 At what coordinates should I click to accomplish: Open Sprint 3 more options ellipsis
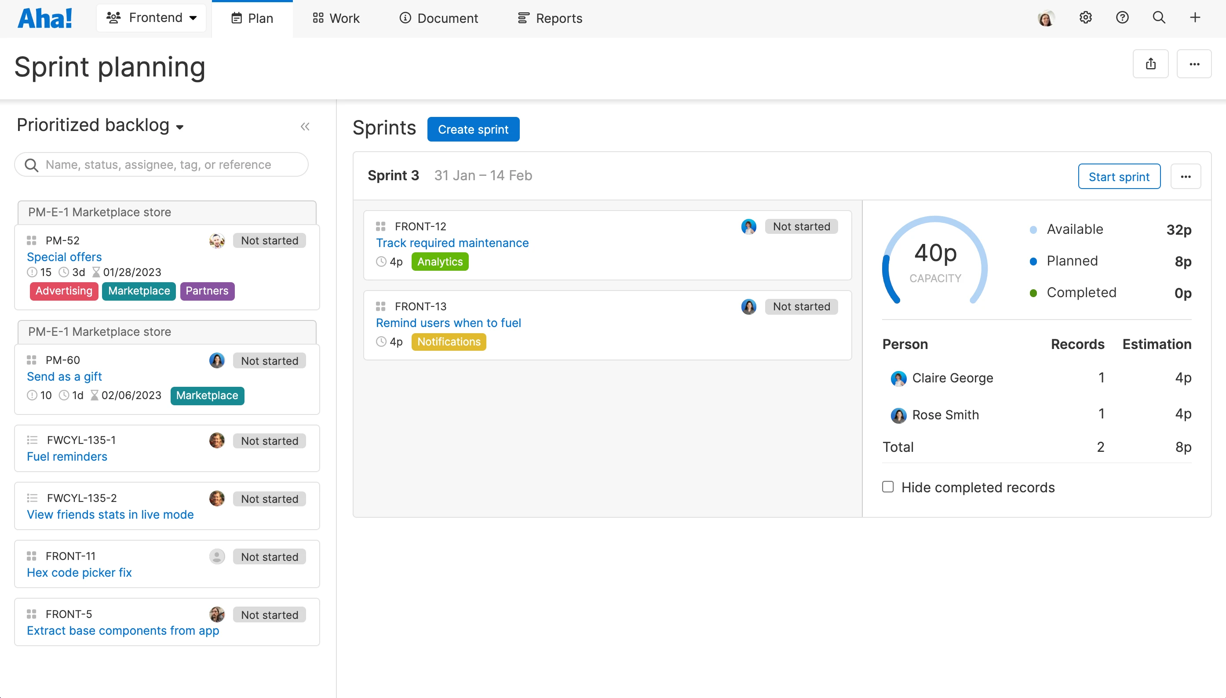pos(1185,176)
